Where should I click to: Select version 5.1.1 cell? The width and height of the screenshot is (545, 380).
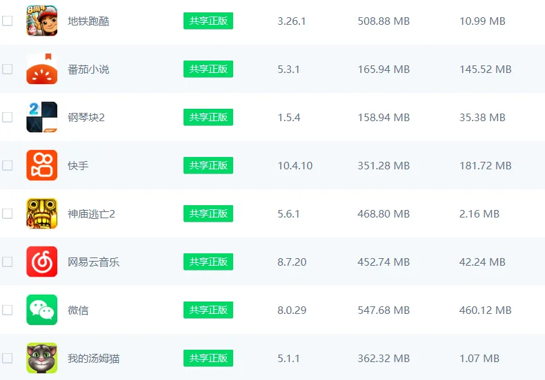[x=288, y=359]
